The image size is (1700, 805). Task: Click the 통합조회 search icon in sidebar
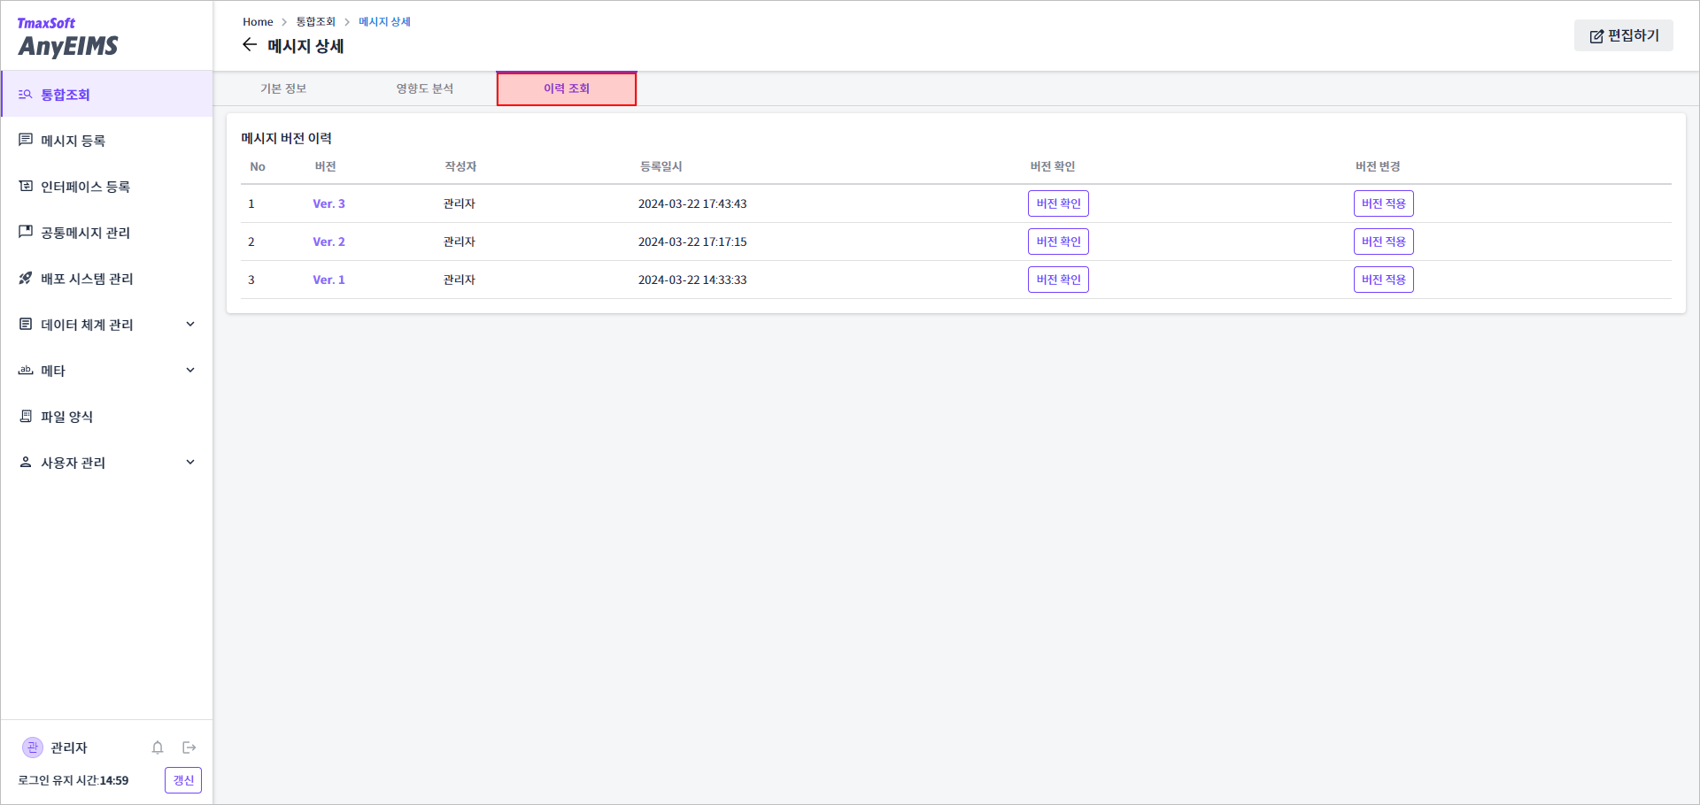26,94
